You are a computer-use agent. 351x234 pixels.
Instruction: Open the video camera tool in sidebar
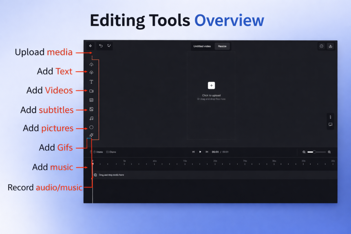92,91
